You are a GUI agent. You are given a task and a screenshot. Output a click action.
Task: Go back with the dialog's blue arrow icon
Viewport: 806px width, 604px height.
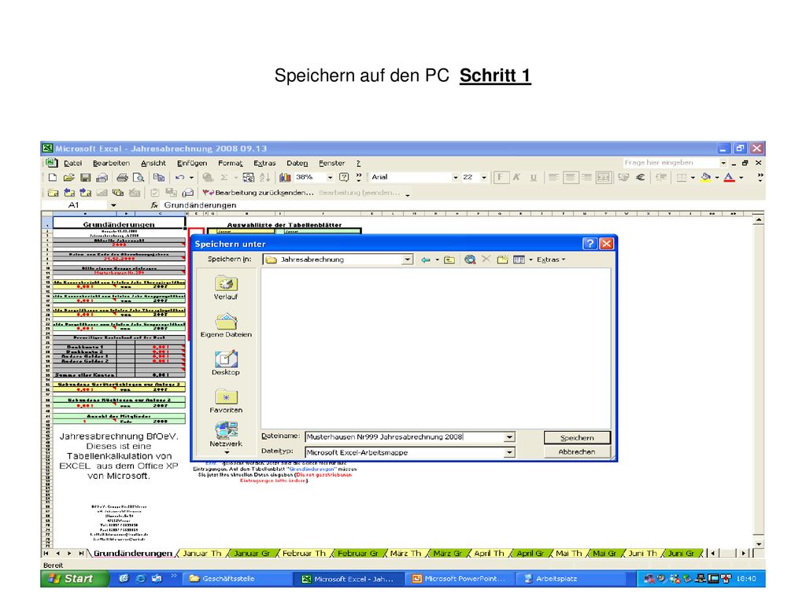(426, 260)
